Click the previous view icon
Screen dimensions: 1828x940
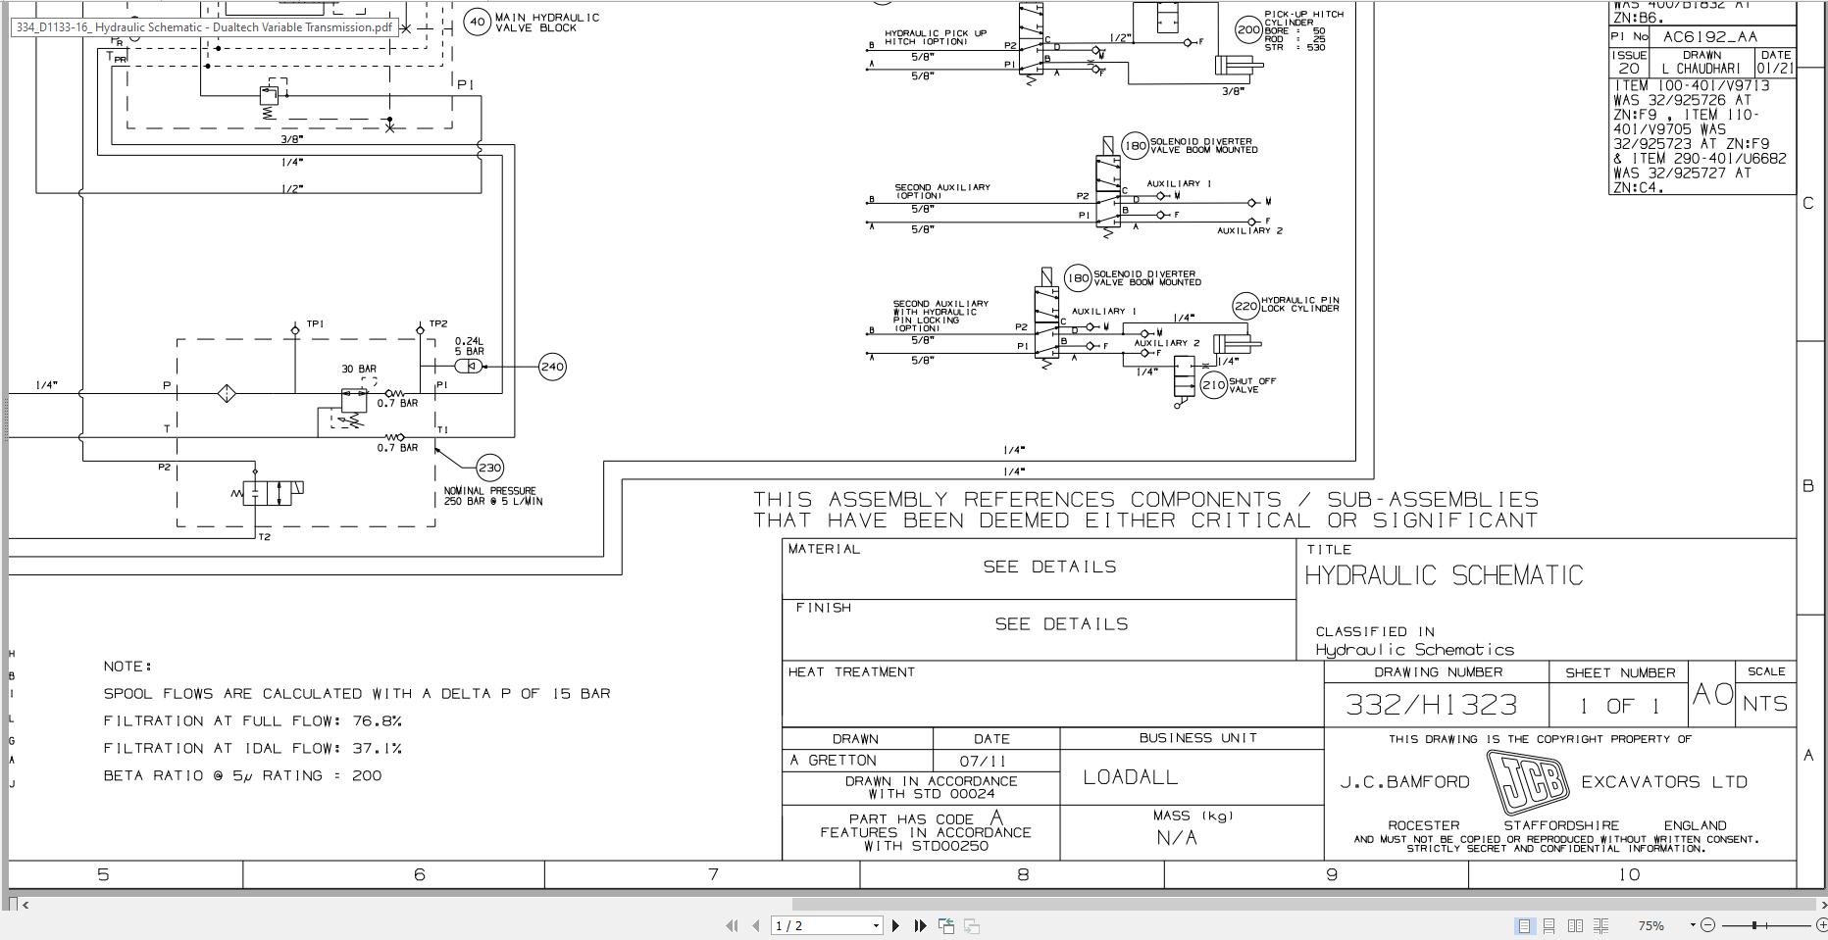(946, 925)
